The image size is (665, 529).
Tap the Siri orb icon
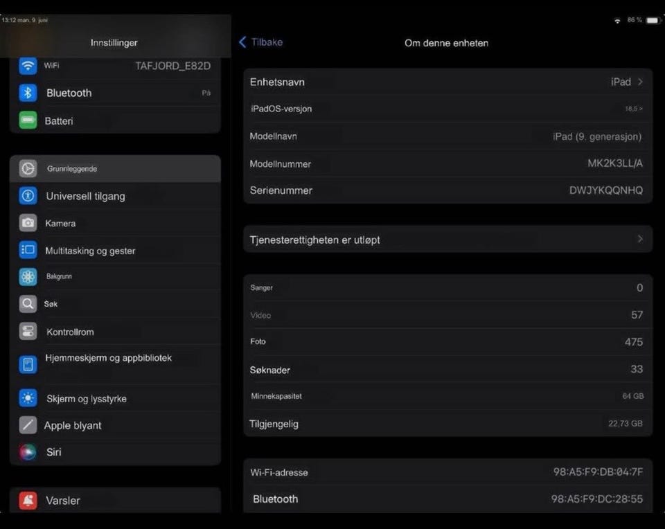[x=28, y=452]
